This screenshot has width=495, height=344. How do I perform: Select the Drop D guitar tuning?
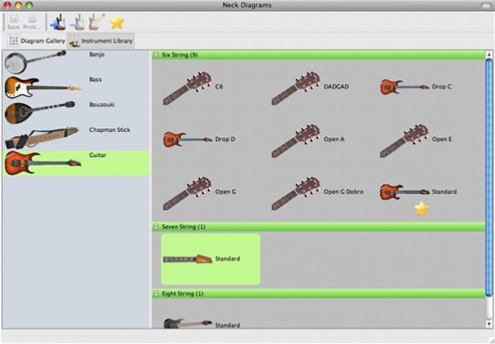[x=199, y=139]
